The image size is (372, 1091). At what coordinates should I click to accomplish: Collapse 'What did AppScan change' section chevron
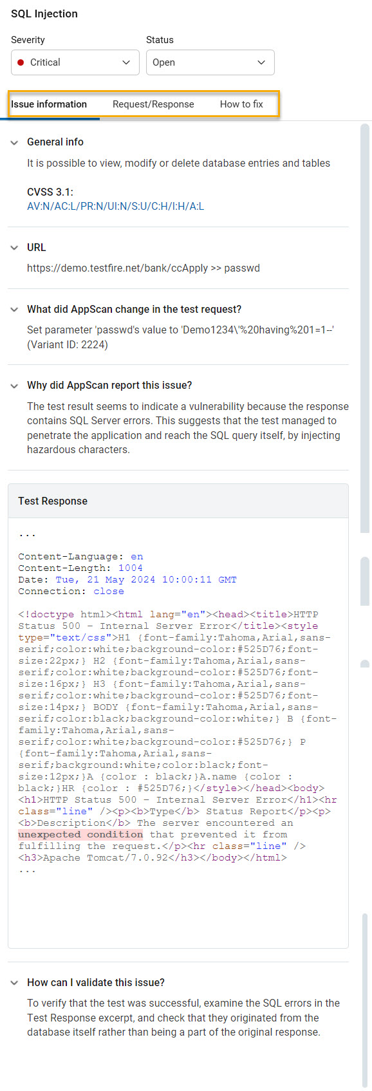coord(14,310)
